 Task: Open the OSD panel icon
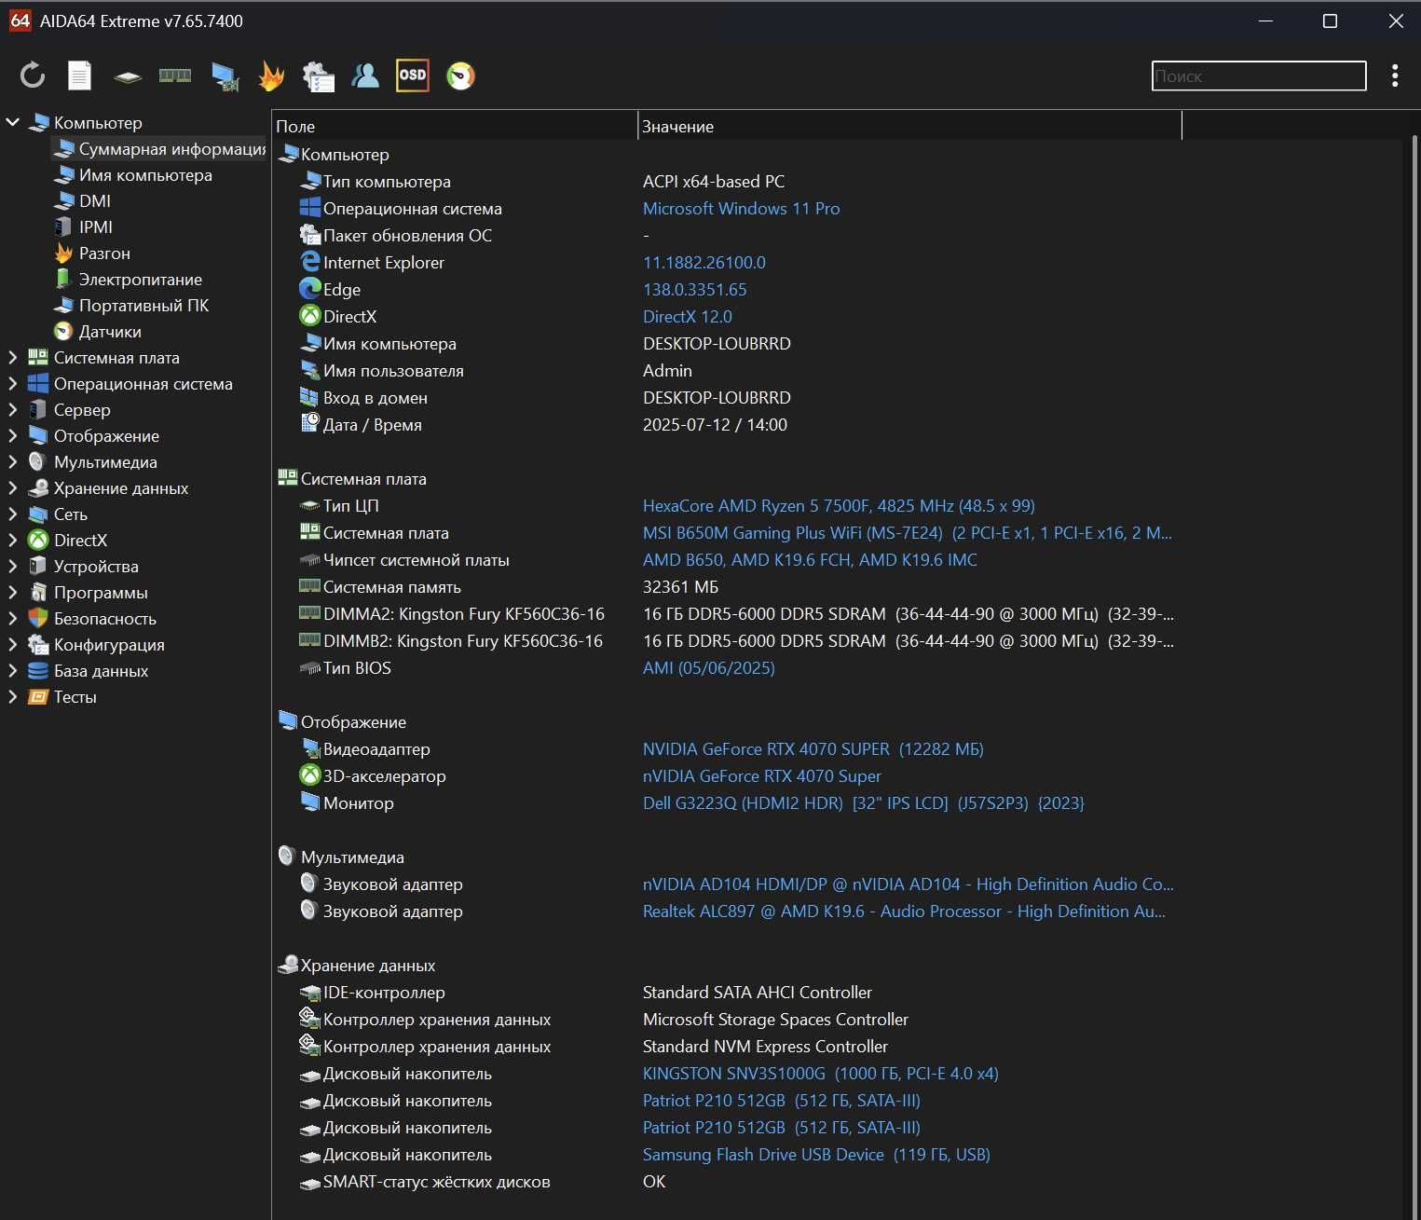coord(413,75)
